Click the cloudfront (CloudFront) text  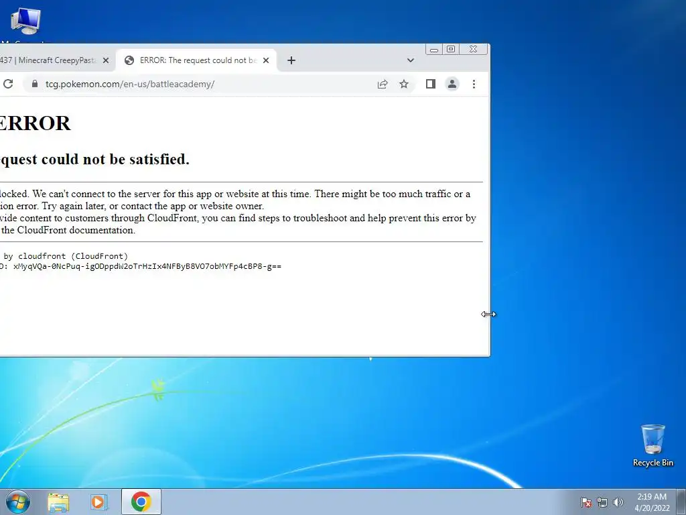73,255
